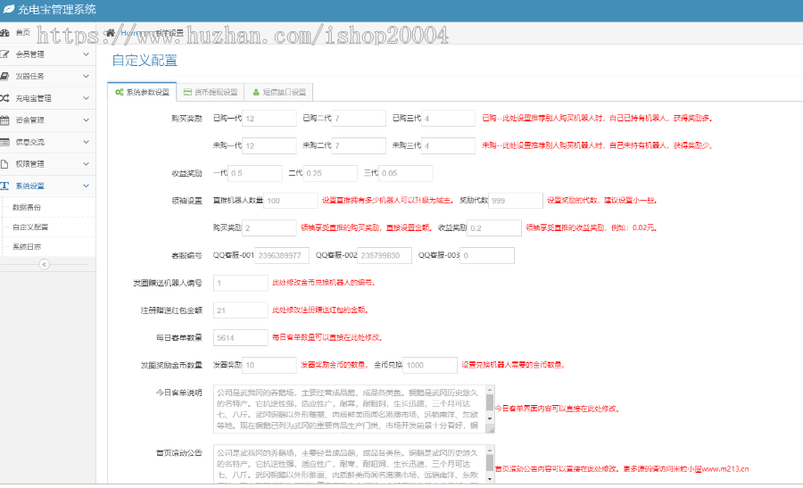Screen dimensions: 803x488
Task: Click the 金币兑换 input field
Action: pos(430,365)
